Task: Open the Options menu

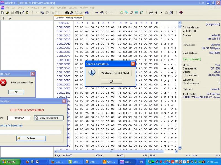Action: [x=73, y=8]
